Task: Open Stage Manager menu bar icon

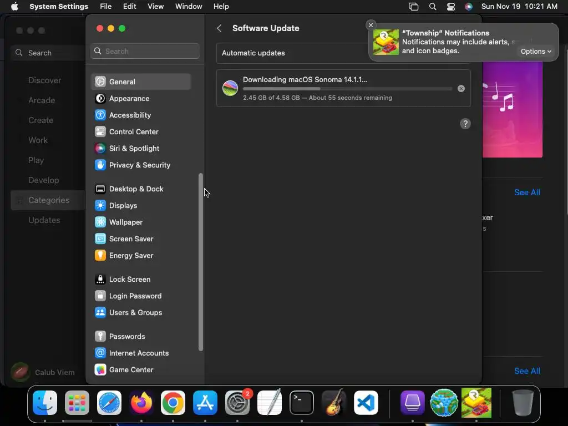Action: pos(413,7)
